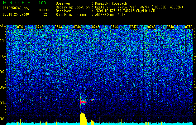Select the file name 0510250740.png

16,8
